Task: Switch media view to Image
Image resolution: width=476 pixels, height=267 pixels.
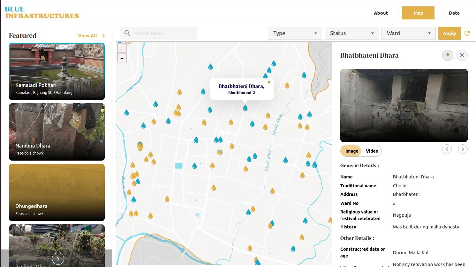Action: click(351, 151)
